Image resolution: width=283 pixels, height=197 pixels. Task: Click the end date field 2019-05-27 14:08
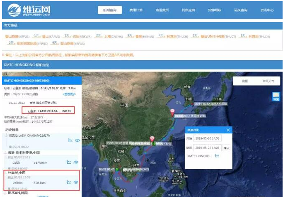[x=207, y=148]
